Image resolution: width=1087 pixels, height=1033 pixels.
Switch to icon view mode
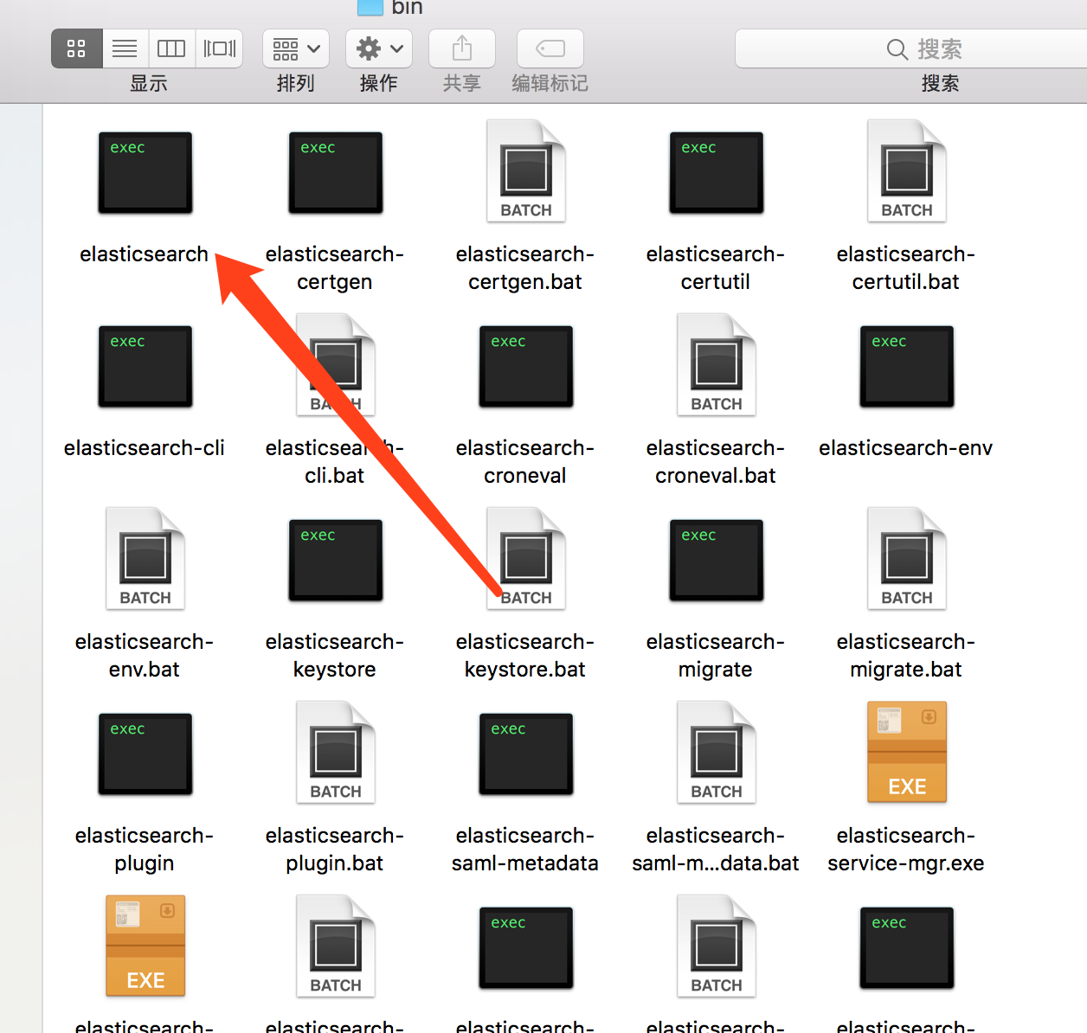coord(77,48)
